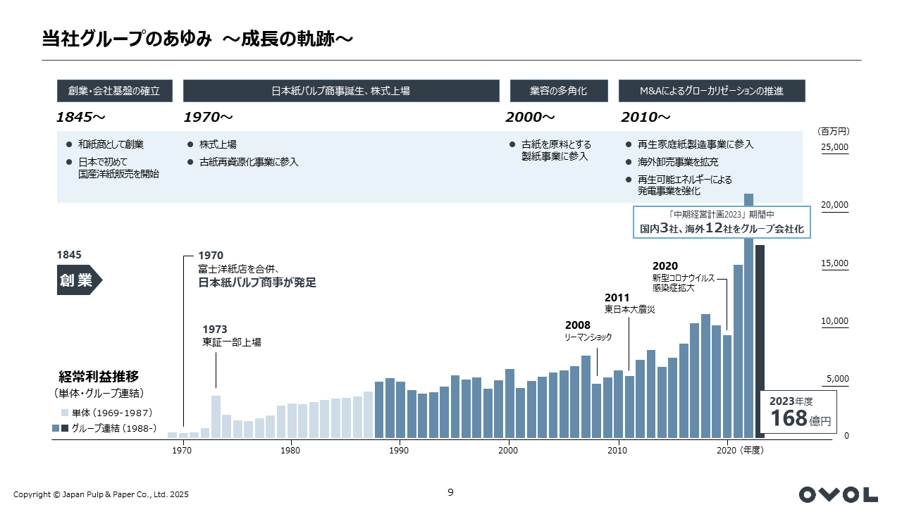Click the 2010～ era heading

pyautogui.click(x=645, y=116)
